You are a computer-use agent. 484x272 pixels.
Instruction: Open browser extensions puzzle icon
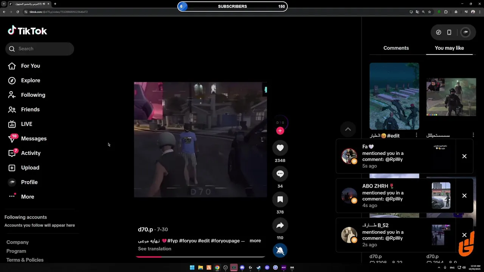pos(446,12)
